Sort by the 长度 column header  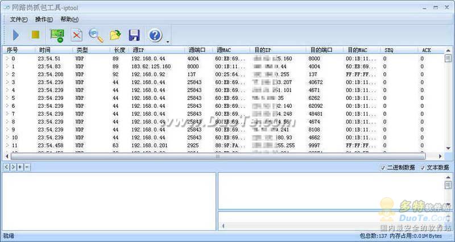(119, 50)
